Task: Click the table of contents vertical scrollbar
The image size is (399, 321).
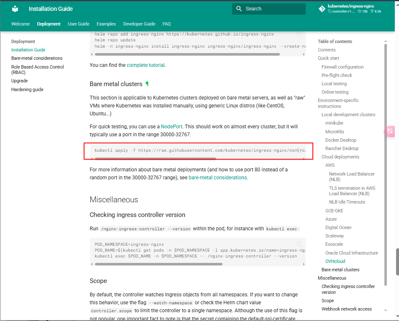Action: (x=386, y=165)
